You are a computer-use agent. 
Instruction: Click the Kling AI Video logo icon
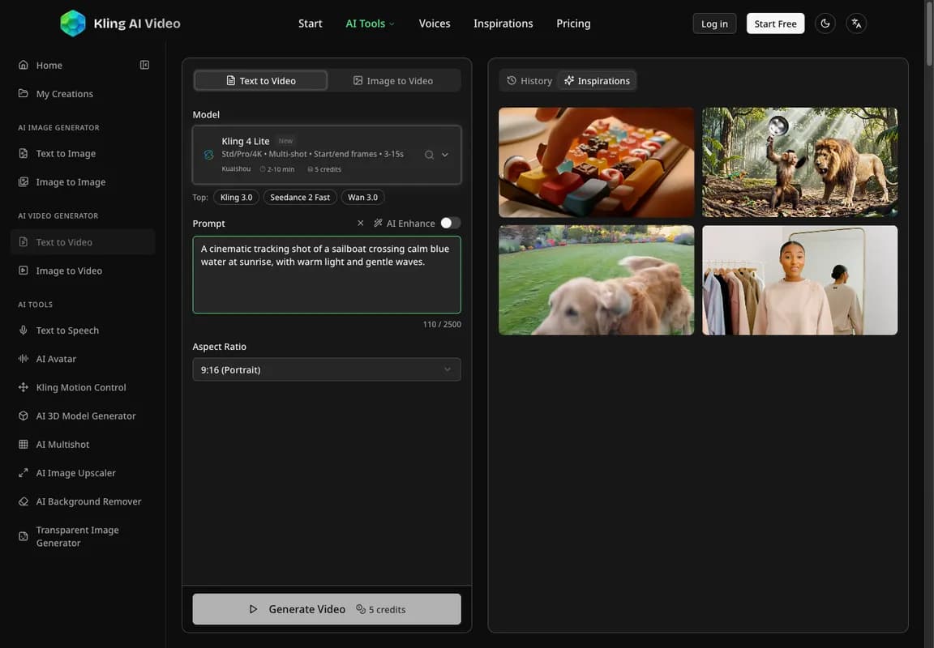[x=73, y=23]
